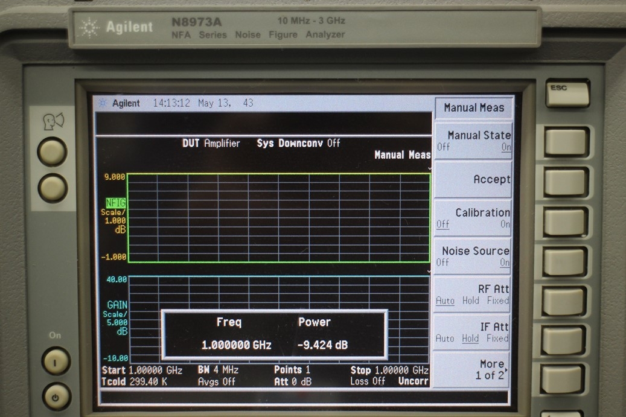
Task: Toggle the on-screen Calibration softkey
Action: [x=473, y=218]
